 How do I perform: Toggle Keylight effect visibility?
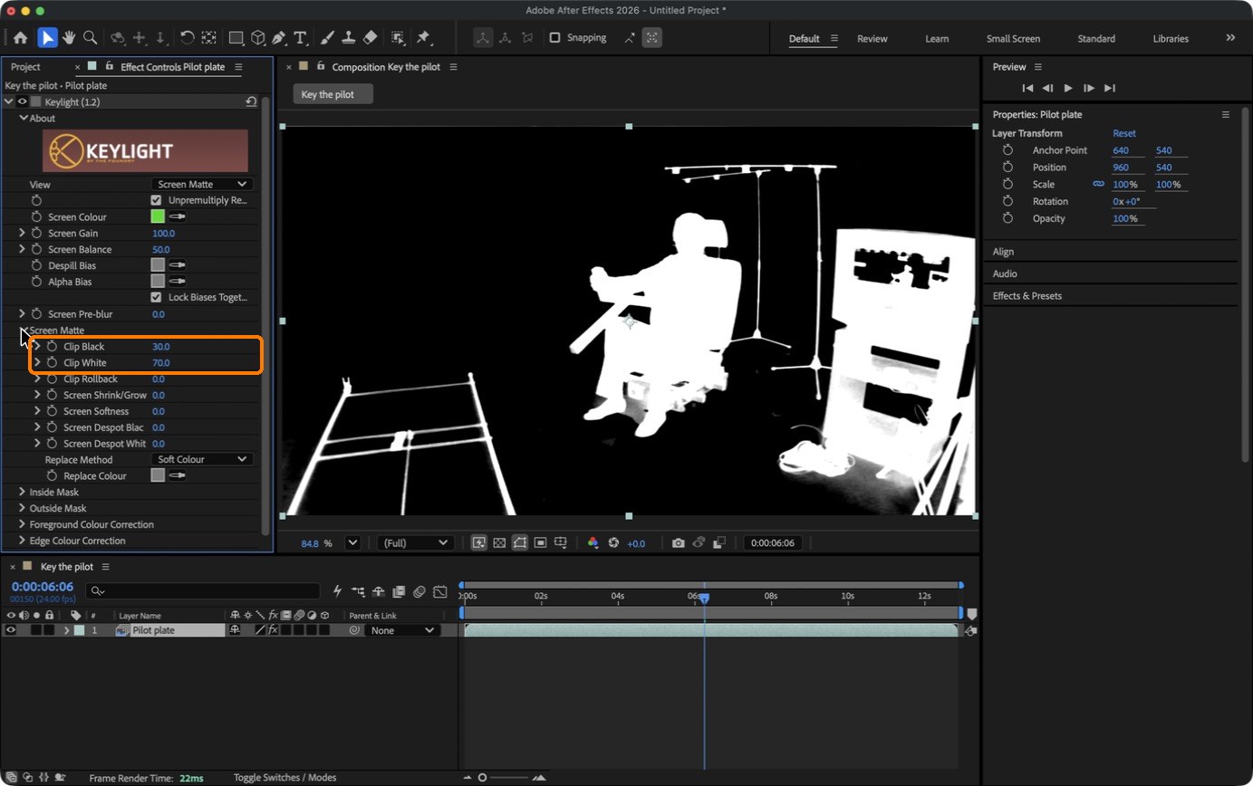(22, 102)
